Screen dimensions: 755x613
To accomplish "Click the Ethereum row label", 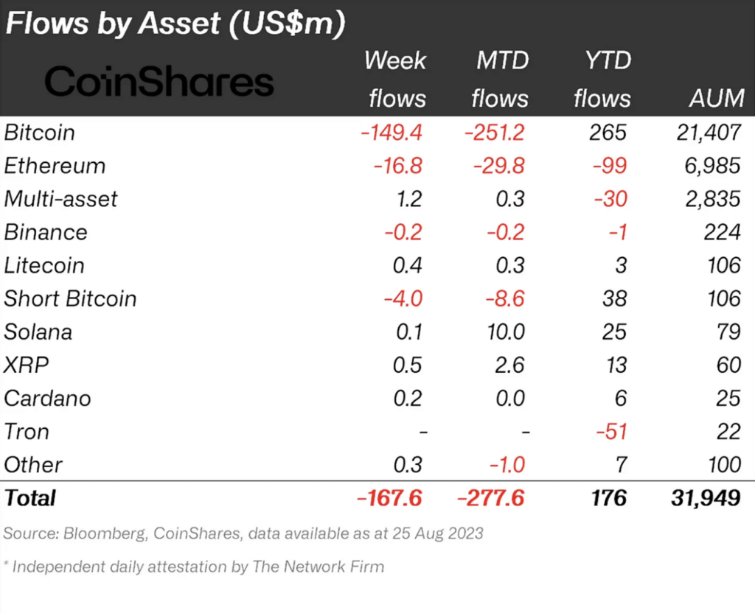I will click(55, 166).
